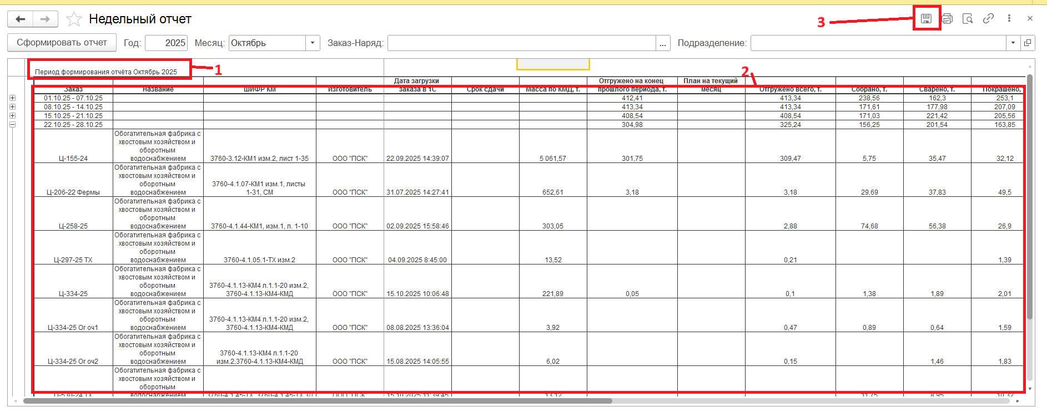This screenshot has height=412, width=1047.
Task: Click the vertical scrollbar of the report
Action: (1030, 197)
